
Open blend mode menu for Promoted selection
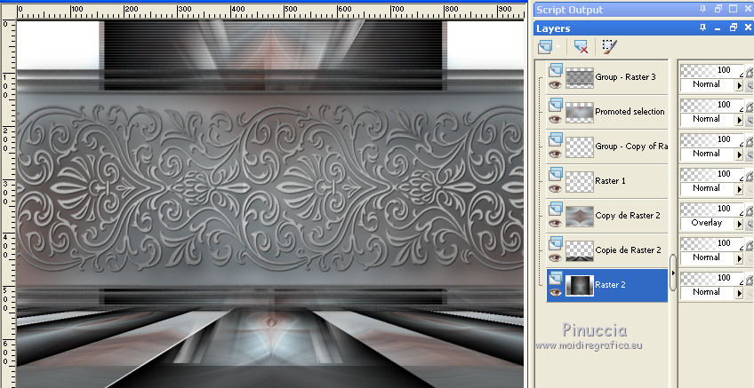[x=740, y=120]
